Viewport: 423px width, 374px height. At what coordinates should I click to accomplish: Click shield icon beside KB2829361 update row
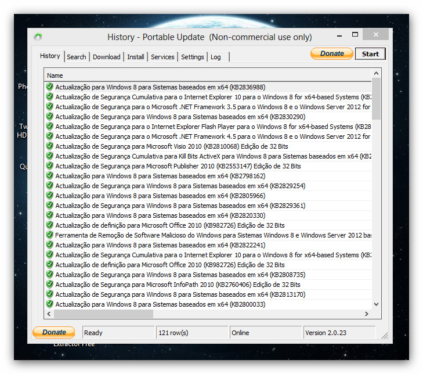pos(49,205)
